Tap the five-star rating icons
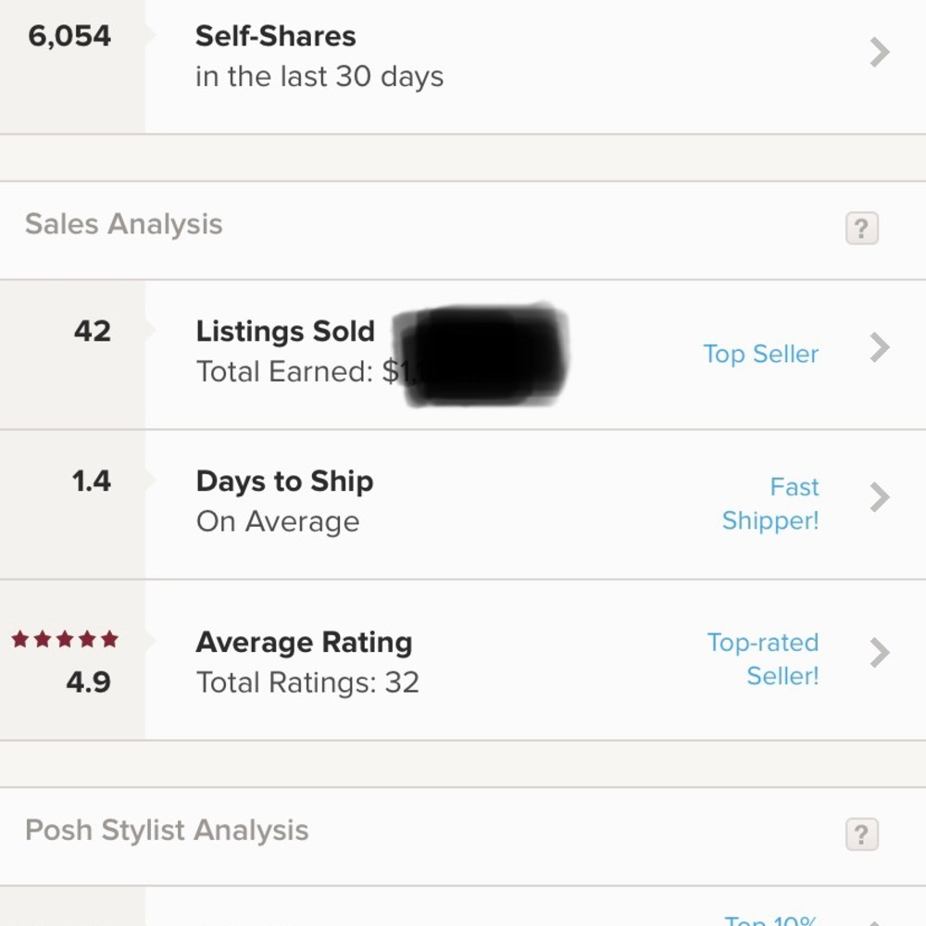The width and height of the screenshot is (926, 926). click(65, 639)
